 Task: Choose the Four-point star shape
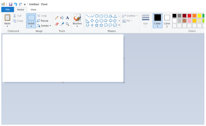coord(92,25)
